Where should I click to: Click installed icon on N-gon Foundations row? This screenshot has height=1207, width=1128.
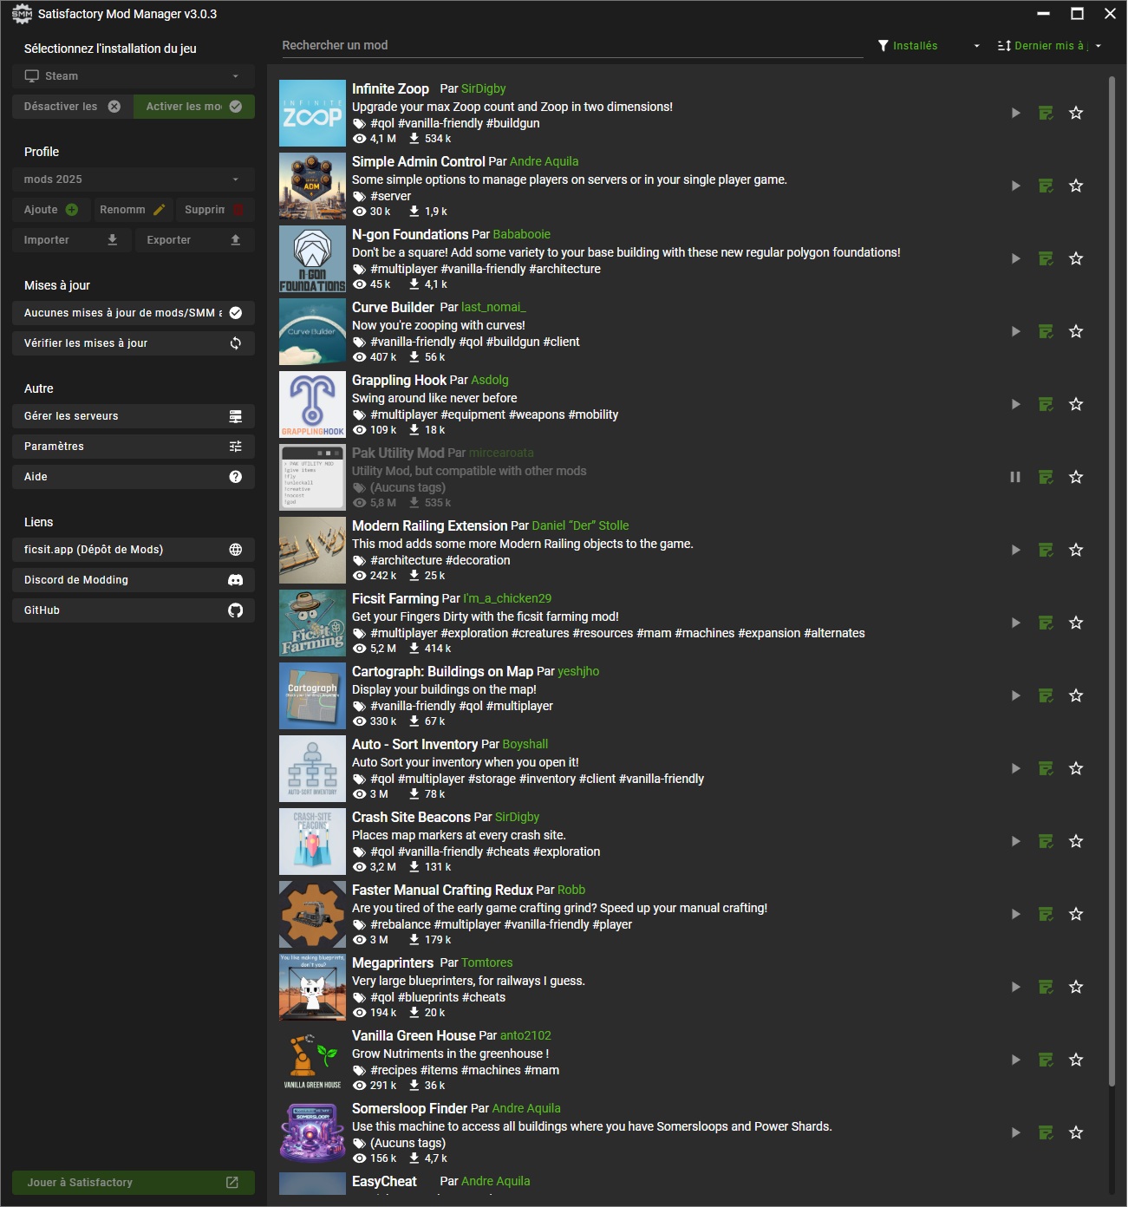(x=1046, y=258)
